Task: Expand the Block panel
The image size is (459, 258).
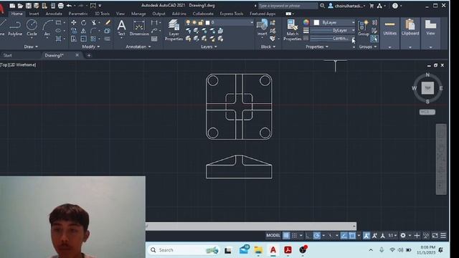Action: point(268,47)
